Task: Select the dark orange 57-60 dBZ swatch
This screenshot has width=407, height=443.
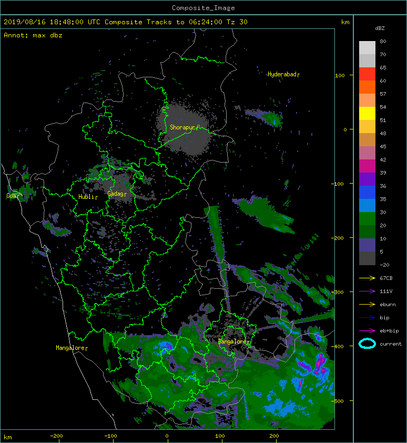Action: 367,87
